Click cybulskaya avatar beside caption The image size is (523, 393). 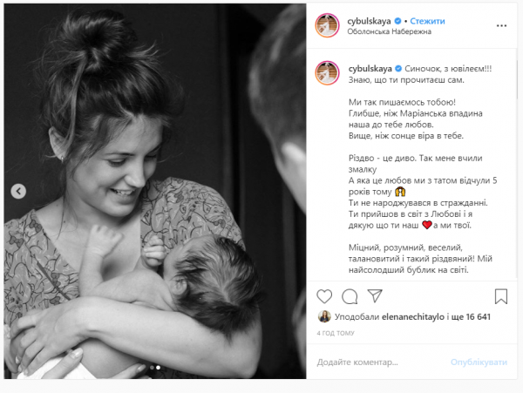327,73
